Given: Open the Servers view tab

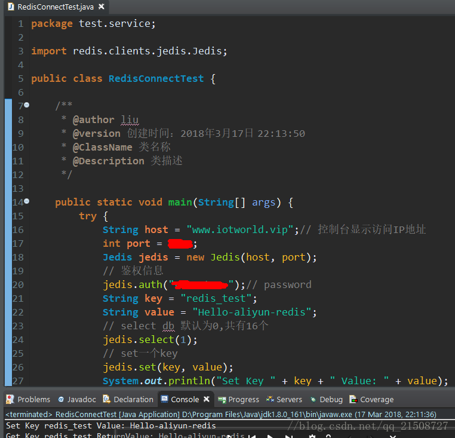Looking at the screenshot, I should tap(284, 399).
